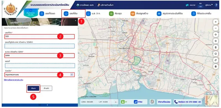Viewport: 221px width, 108px height.
Task: Click the แผนที่ภูมิประเทศ input field
Action: (40, 46)
